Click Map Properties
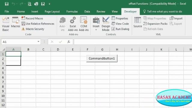 pyautogui.click(x=155, y=18)
